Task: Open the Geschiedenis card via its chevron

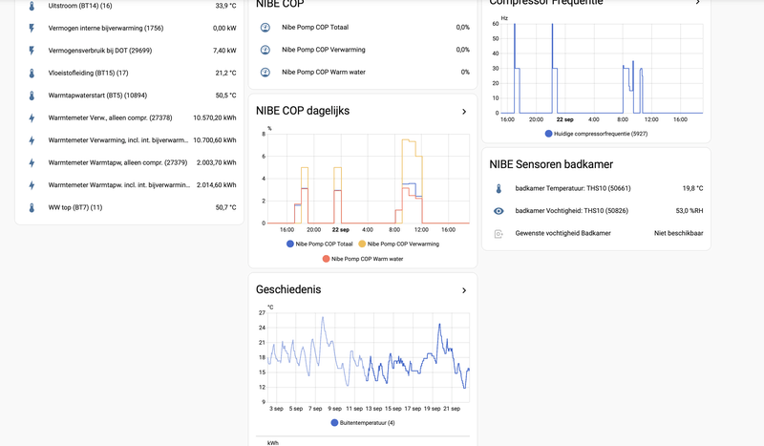Action: pyautogui.click(x=464, y=289)
